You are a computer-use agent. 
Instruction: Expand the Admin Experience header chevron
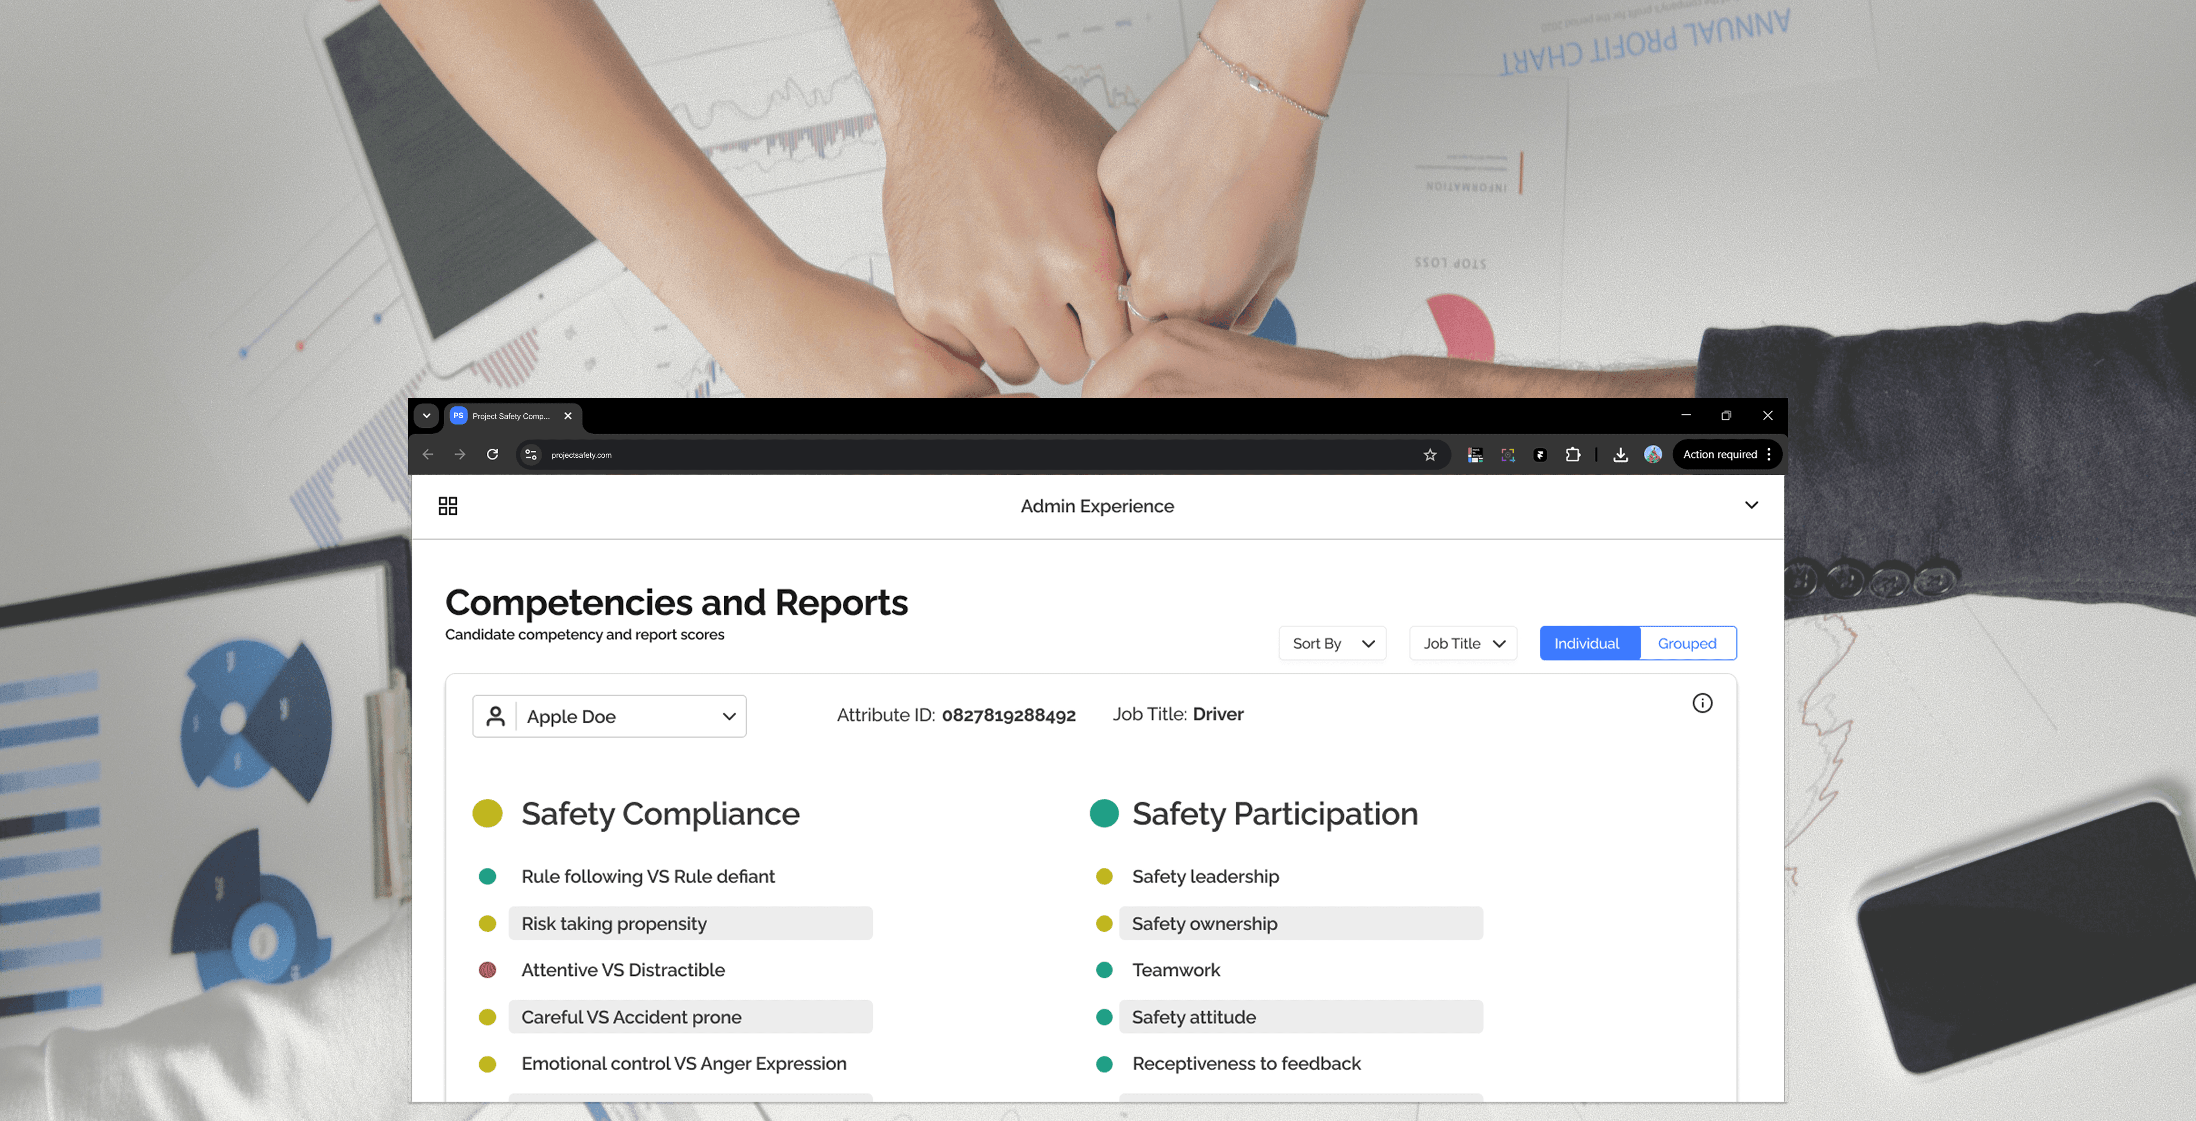(1751, 506)
